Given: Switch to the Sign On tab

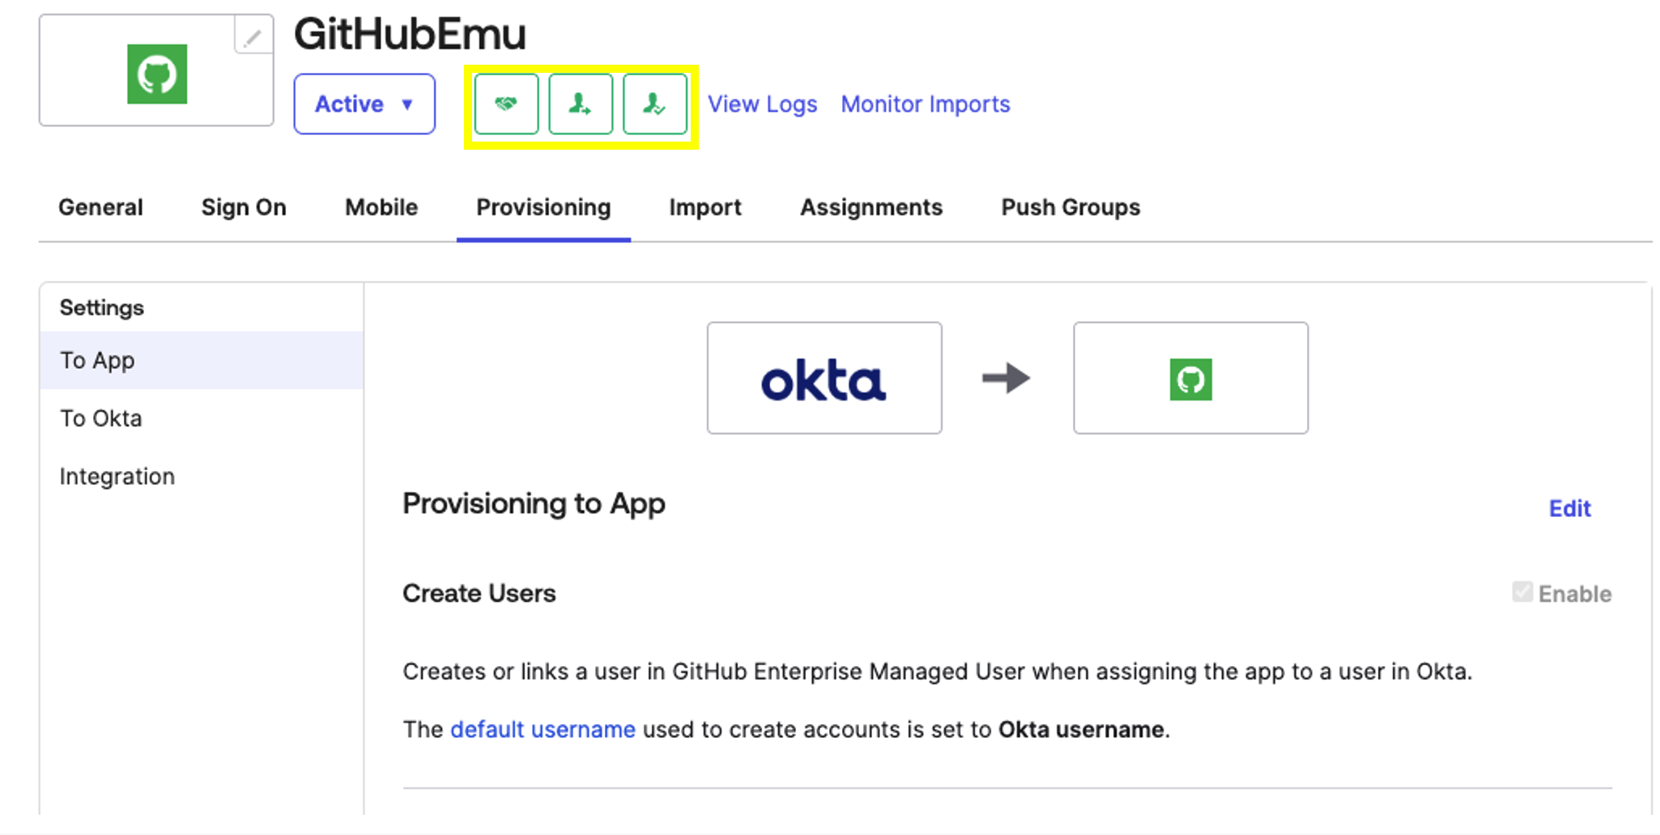Looking at the screenshot, I should click(244, 208).
